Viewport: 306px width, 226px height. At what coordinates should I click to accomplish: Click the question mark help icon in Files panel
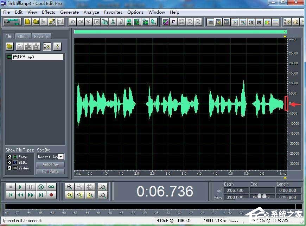click(x=57, y=46)
